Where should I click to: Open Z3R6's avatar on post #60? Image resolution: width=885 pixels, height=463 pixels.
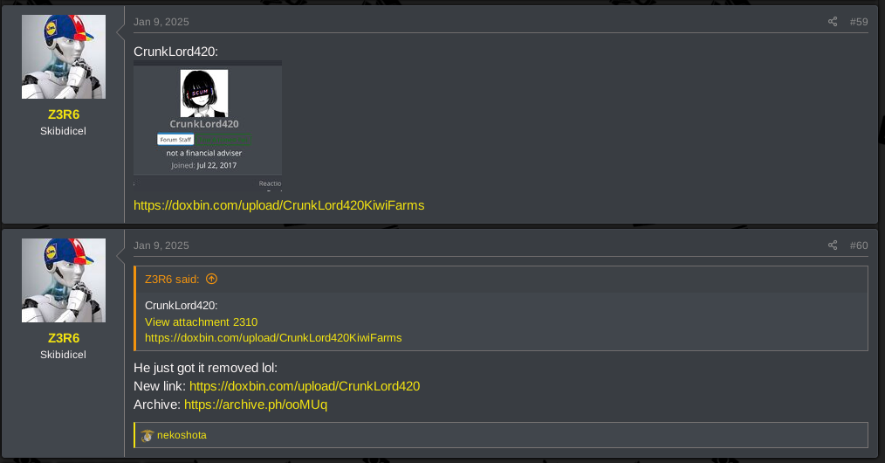[x=64, y=280]
